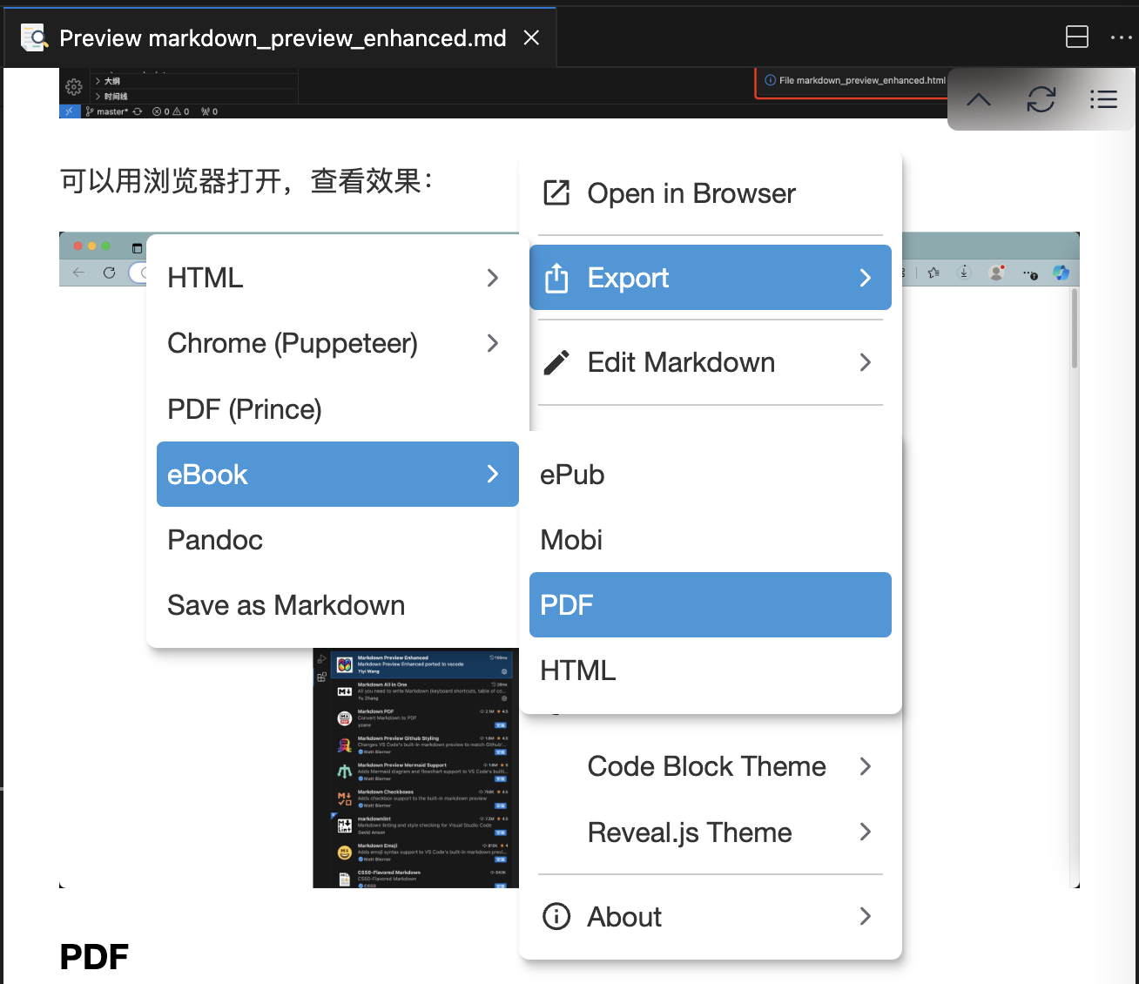Click the install button for Markdown Emoji
Screen dimensions: 1139x984
501,859
